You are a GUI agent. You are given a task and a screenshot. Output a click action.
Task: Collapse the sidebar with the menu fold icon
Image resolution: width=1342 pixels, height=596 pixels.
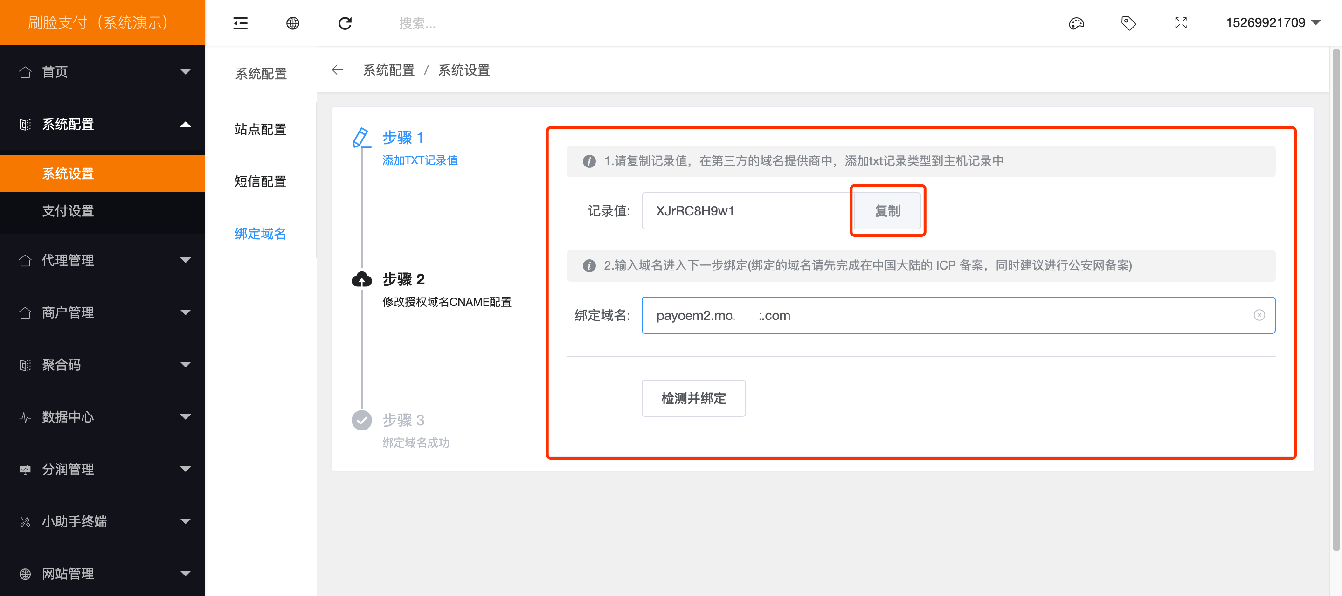(240, 23)
